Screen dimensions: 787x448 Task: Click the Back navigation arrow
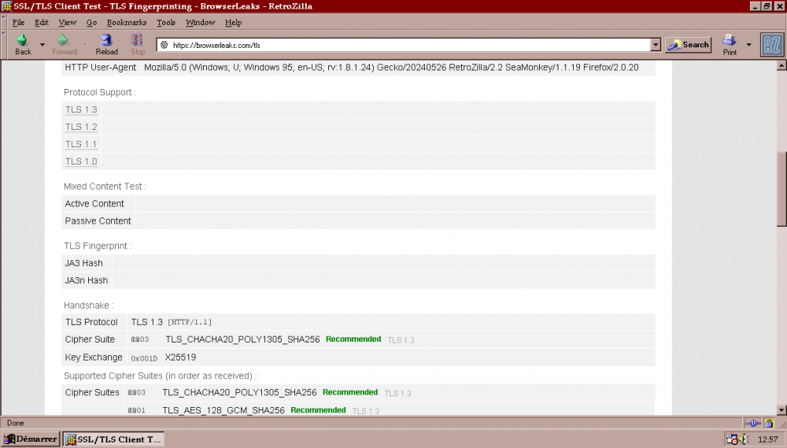click(x=23, y=43)
